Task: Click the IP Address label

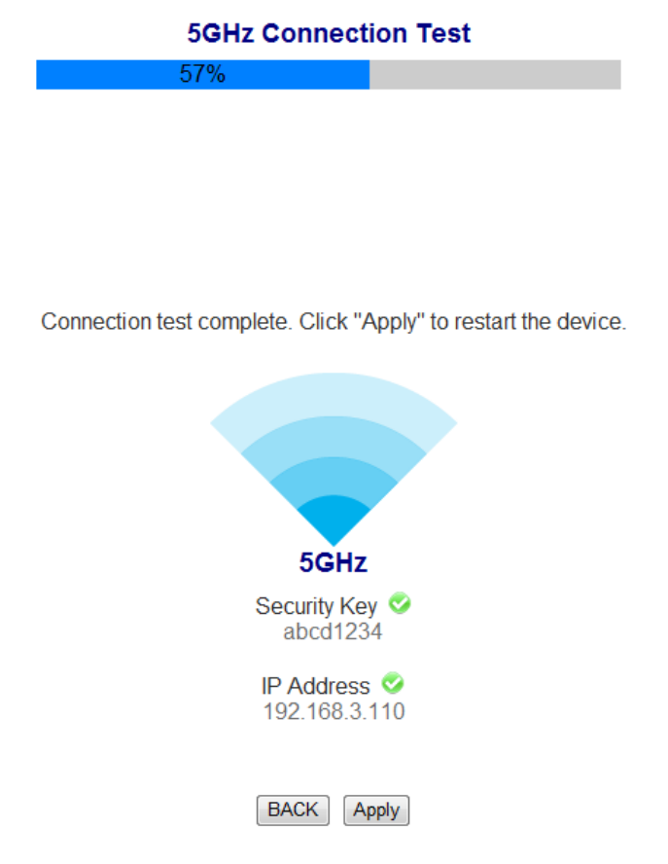Action: click(316, 685)
